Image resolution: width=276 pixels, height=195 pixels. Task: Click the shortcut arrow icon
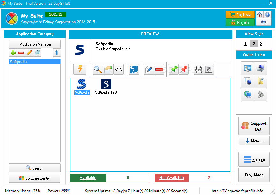tap(209, 69)
